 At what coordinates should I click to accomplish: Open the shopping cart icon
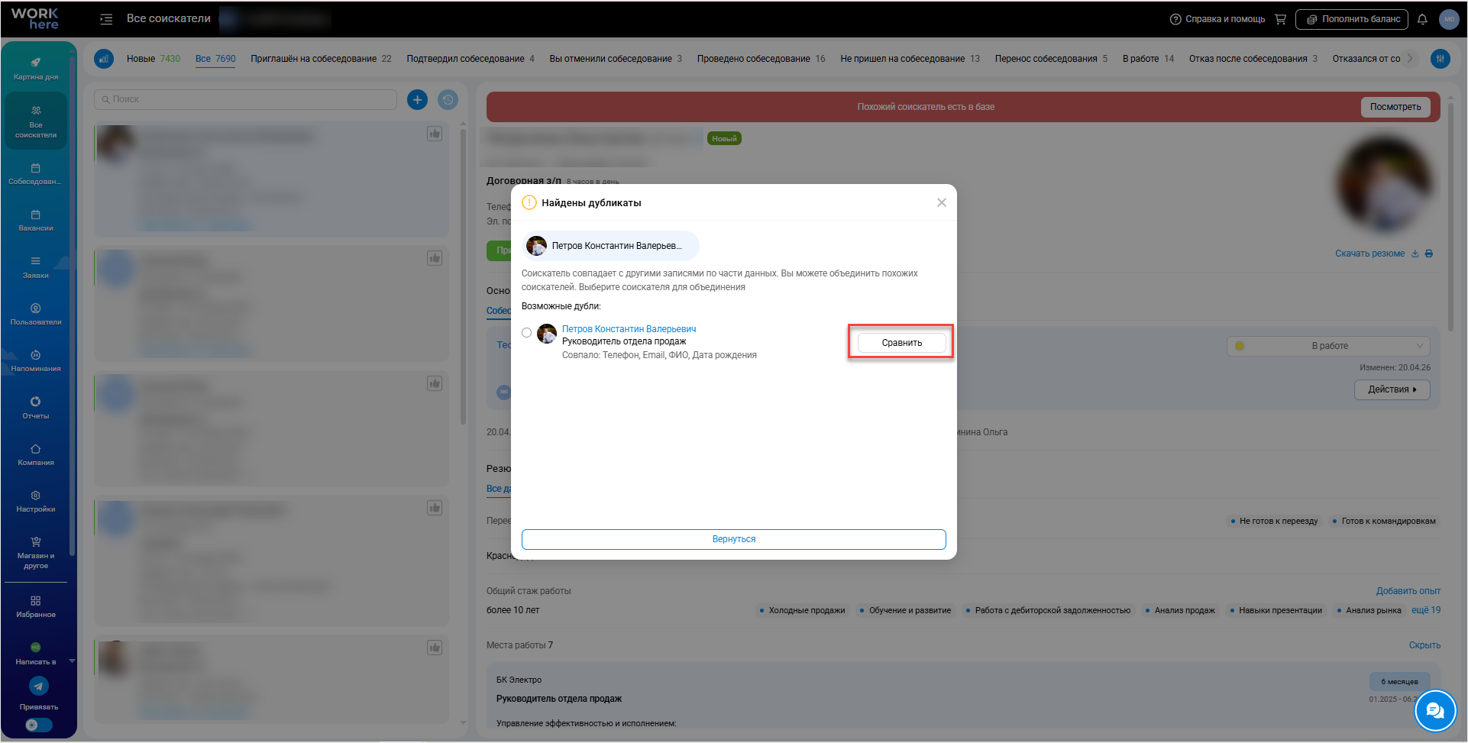tap(1280, 19)
